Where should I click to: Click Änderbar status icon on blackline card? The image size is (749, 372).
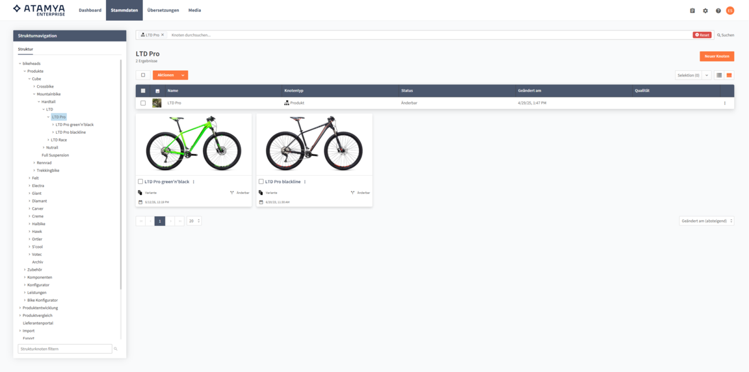point(352,193)
